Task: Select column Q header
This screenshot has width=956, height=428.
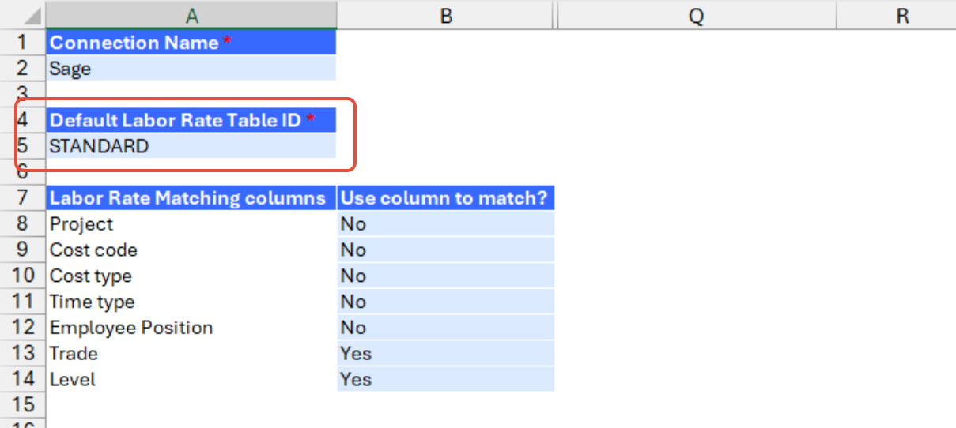Action: coord(696,15)
